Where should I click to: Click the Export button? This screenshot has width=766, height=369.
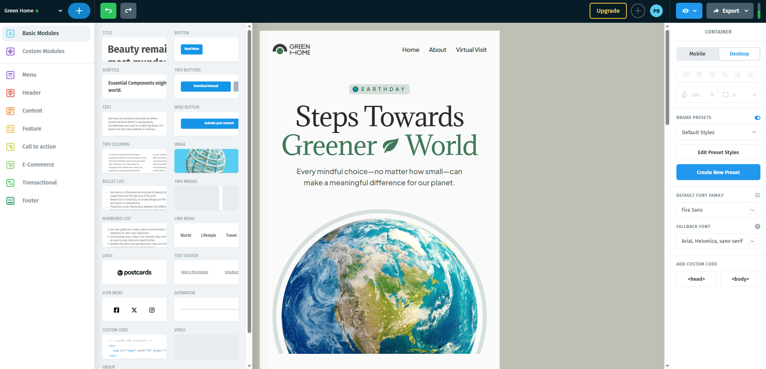coord(730,11)
